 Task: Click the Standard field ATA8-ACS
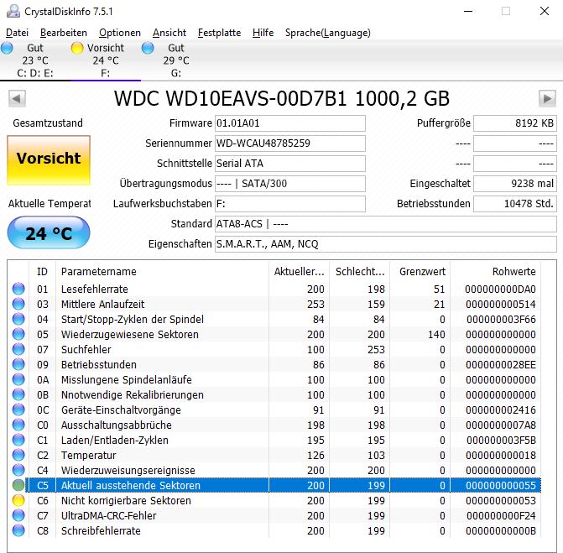pyautogui.click(x=386, y=224)
